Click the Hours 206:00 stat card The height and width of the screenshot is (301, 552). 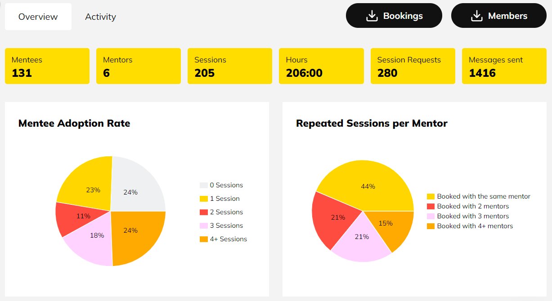[x=321, y=66]
